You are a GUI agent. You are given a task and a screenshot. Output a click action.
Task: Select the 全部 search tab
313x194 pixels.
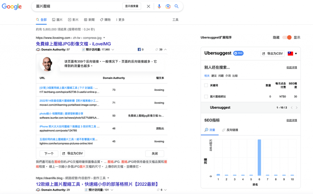tap(41, 20)
